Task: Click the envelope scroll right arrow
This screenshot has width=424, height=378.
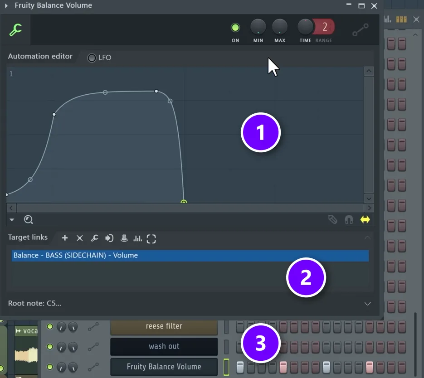Action: click(369, 208)
